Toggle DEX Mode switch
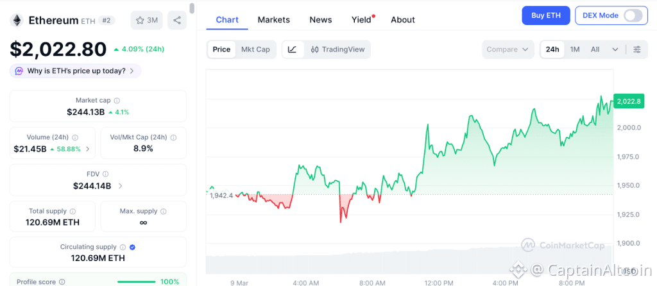 tap(632, 15)
